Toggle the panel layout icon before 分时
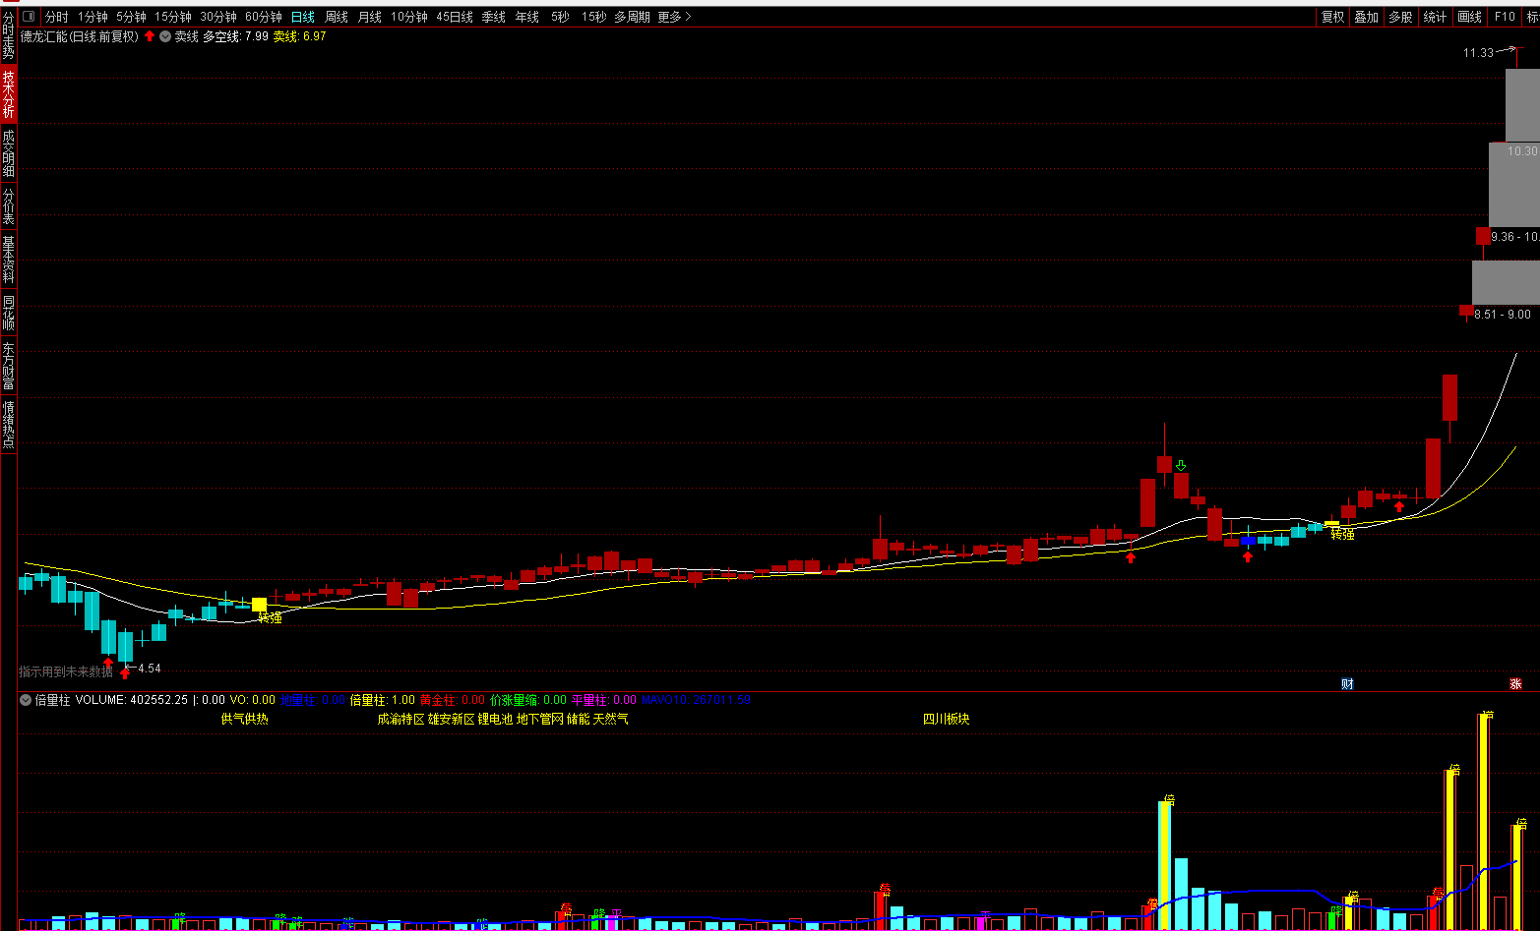 coord(28,17)
